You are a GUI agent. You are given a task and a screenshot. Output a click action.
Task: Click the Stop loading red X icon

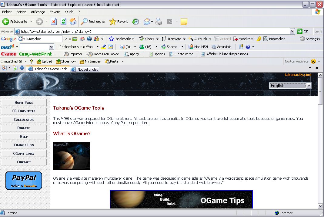pyautogui.click(x=54, y=22)
